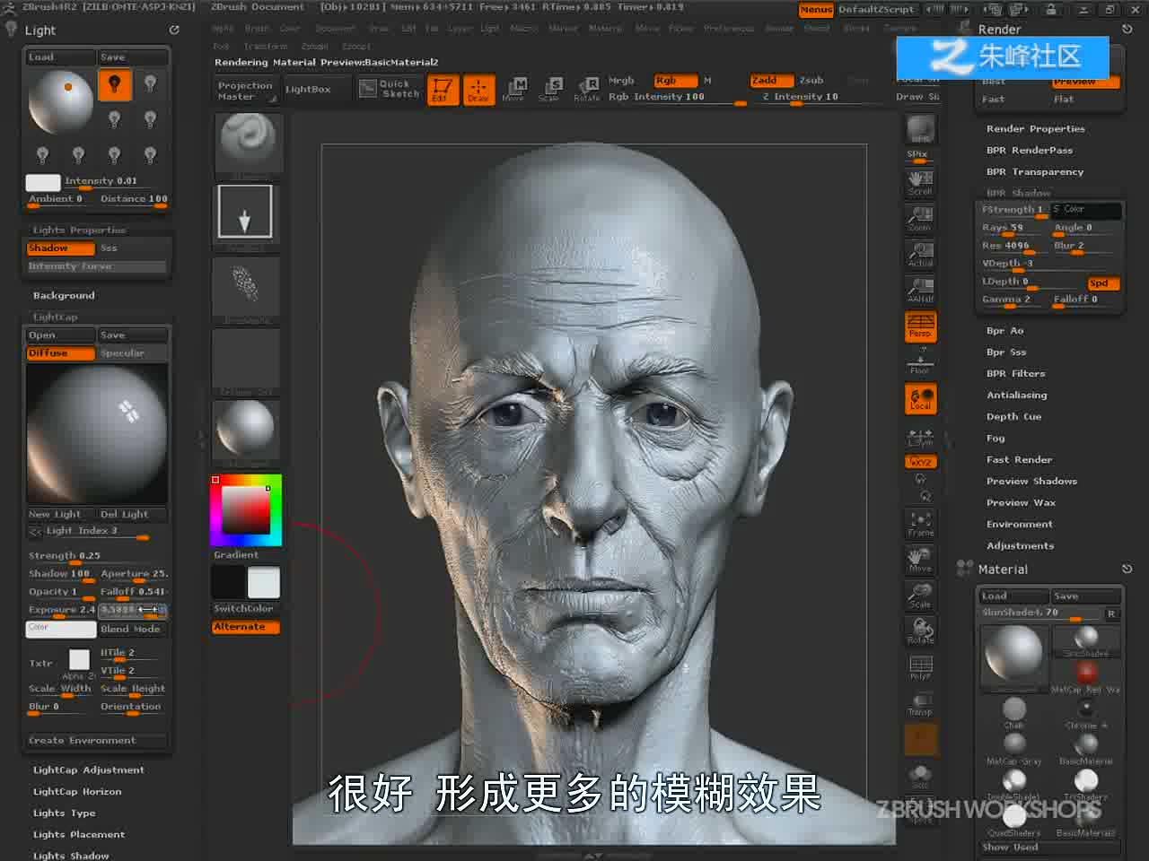This screenshot has width=1149, height=861.
Task: Toggle the first light bulb icon
Action: 114,85
